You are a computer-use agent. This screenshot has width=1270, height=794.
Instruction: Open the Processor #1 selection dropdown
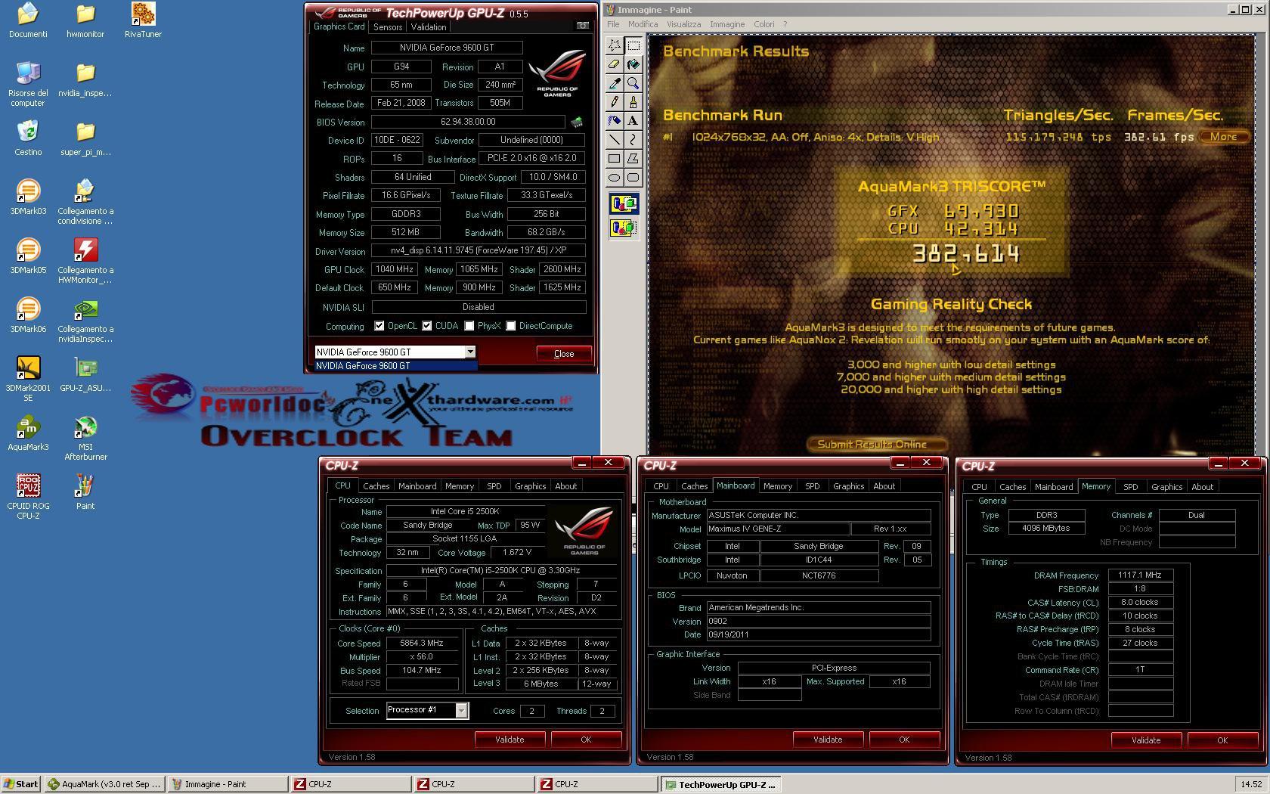[x=461, y=710]
